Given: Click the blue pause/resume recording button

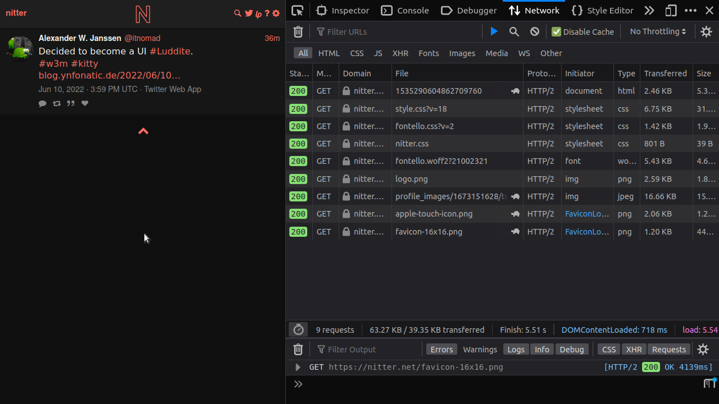Looking at the screenshot, I should click(494, 32).
